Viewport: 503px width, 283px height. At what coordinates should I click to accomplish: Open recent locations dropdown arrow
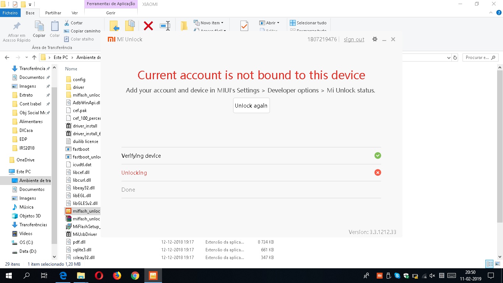(27, 57)
